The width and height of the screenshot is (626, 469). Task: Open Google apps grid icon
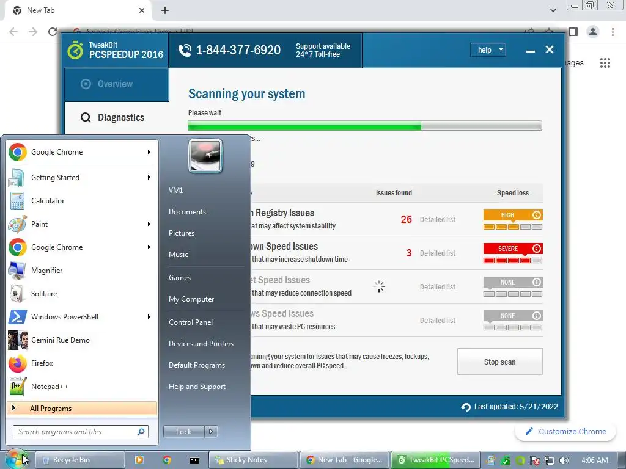tap(605, 63)
